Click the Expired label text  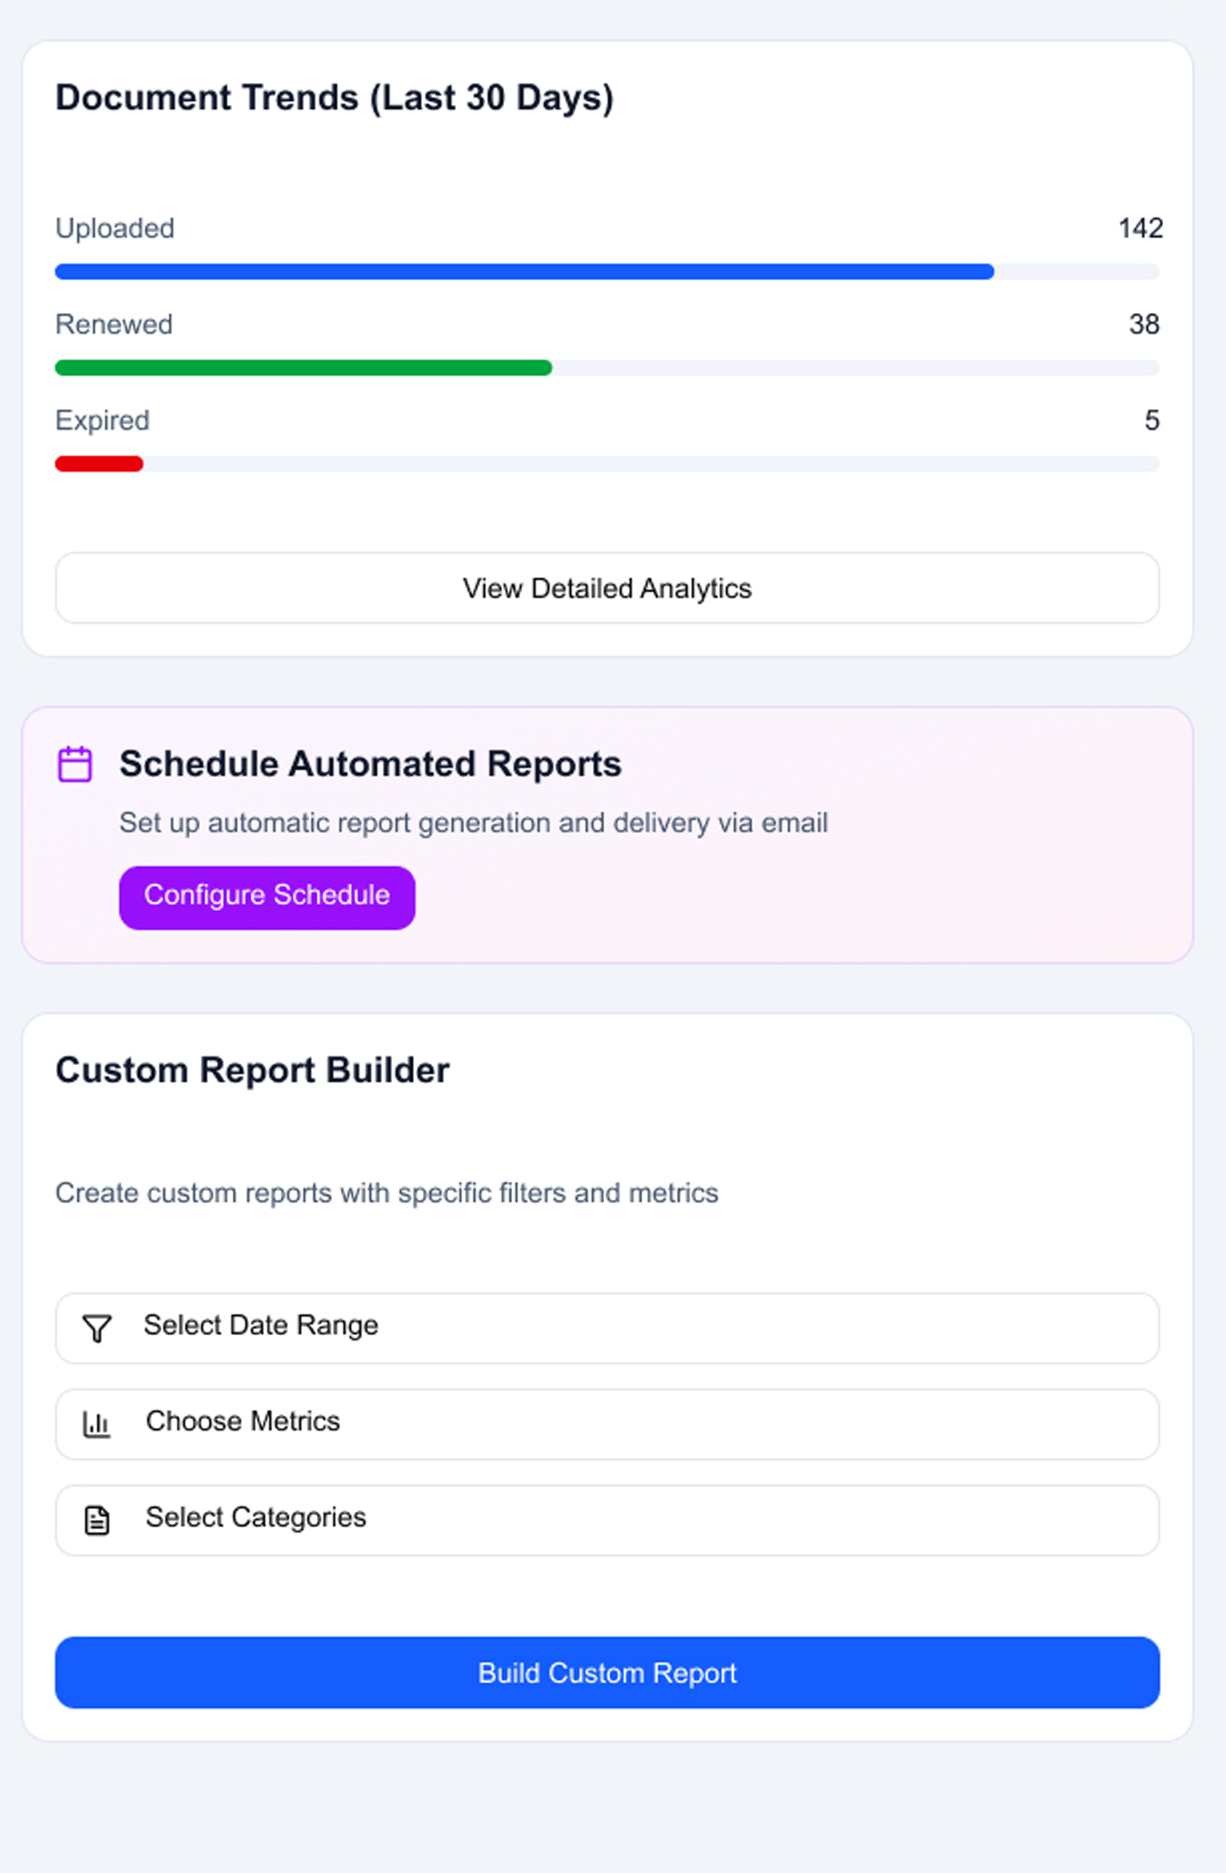pyautogui.click(x=103, y=420)
